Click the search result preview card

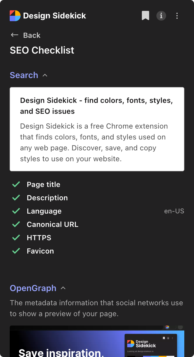tap(97, 129)
